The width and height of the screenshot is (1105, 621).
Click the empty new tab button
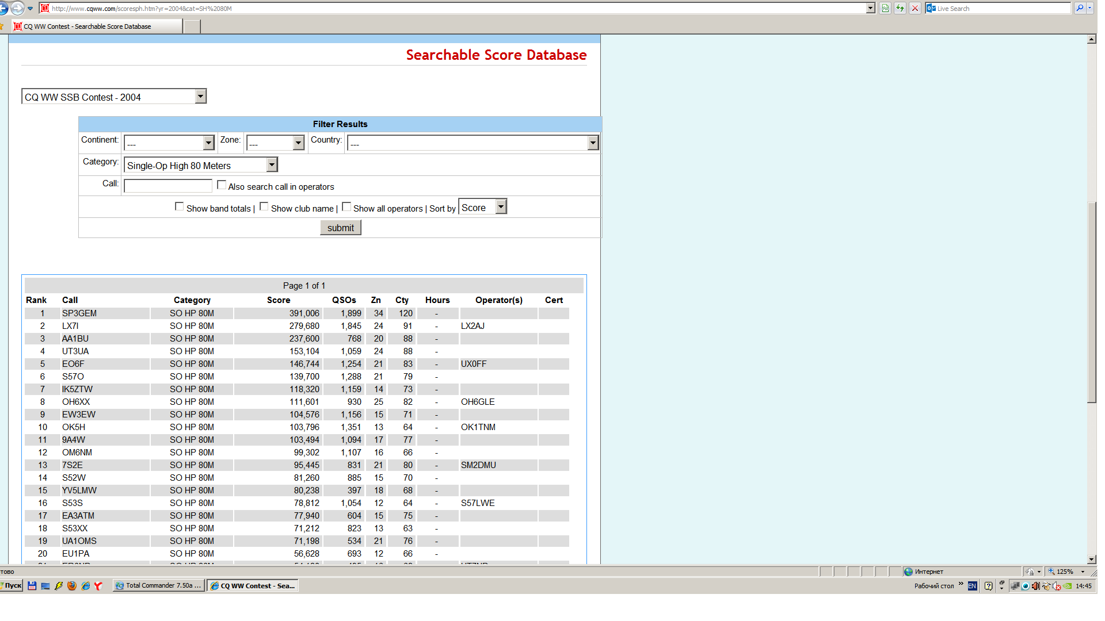pos(192,26)
